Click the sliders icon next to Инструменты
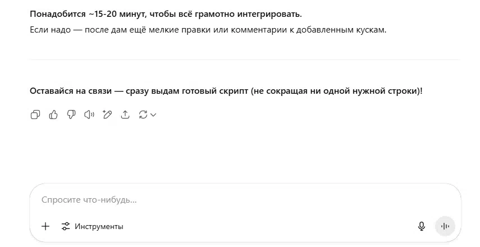Viewport: 480px width, 247px height. 66,226
